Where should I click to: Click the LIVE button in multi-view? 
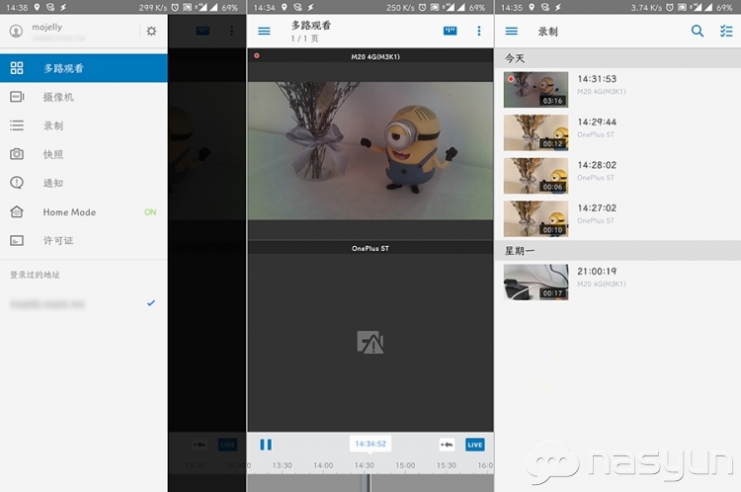point(474,445)
